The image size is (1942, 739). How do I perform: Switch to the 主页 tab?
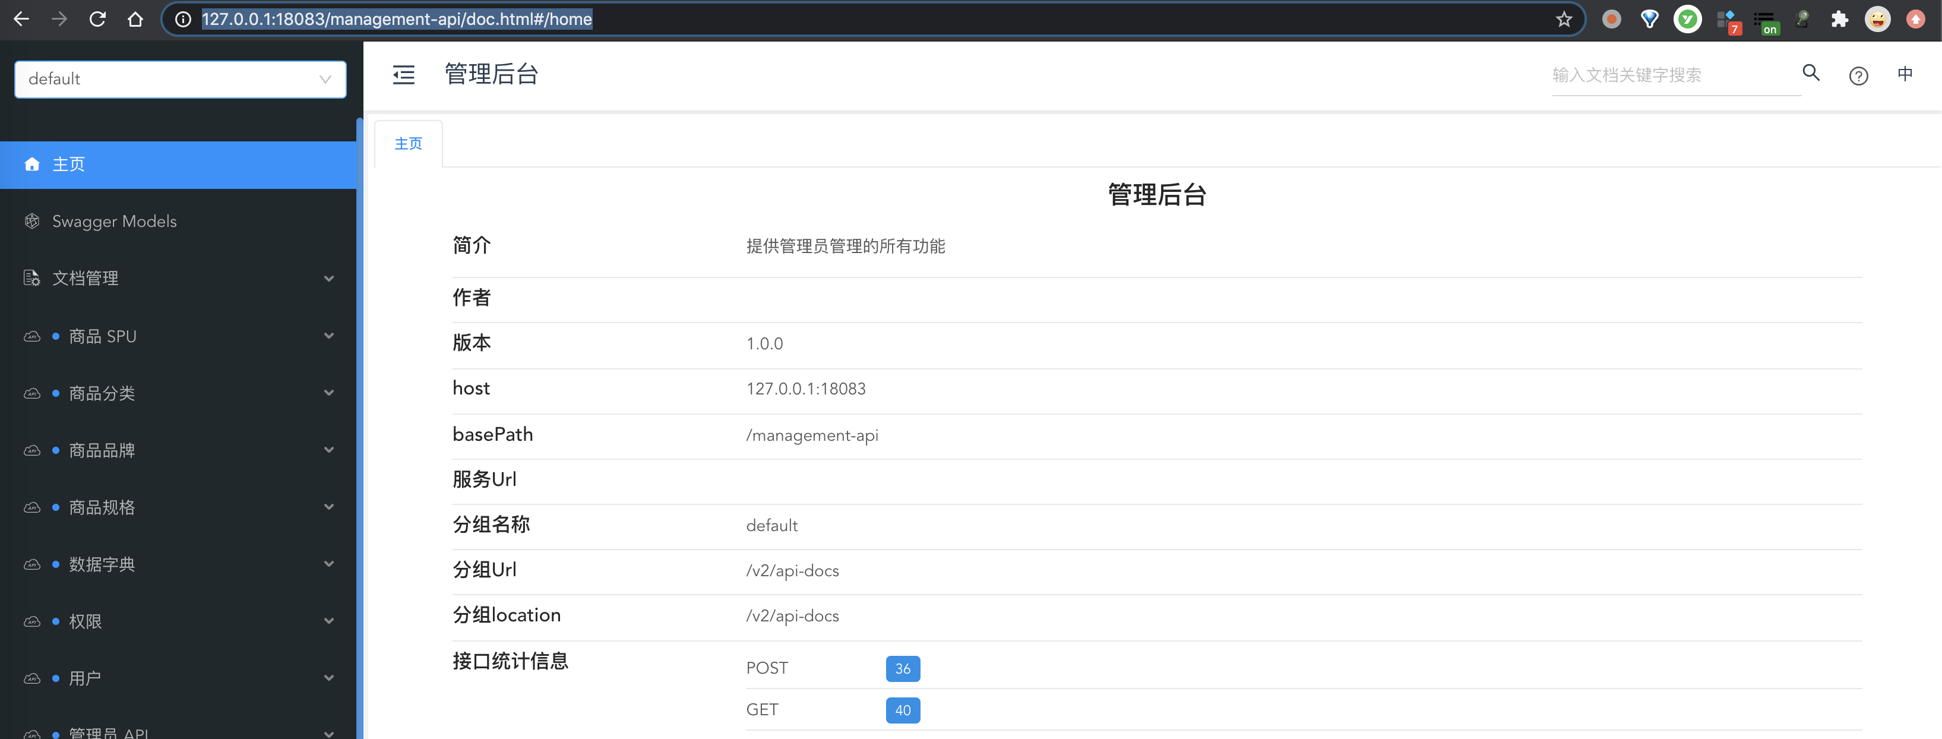click(x=408, y=143)
